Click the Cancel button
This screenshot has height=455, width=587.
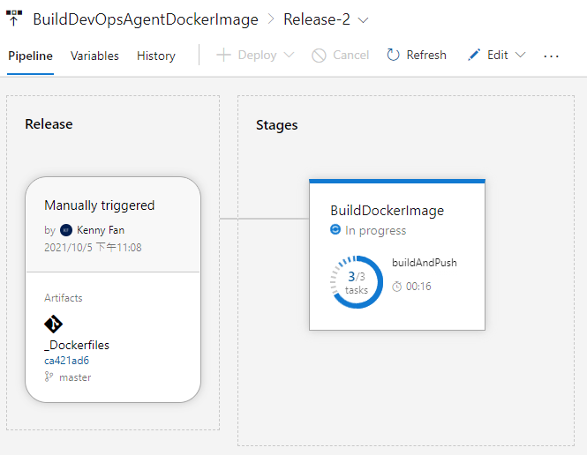click(341, 55)
